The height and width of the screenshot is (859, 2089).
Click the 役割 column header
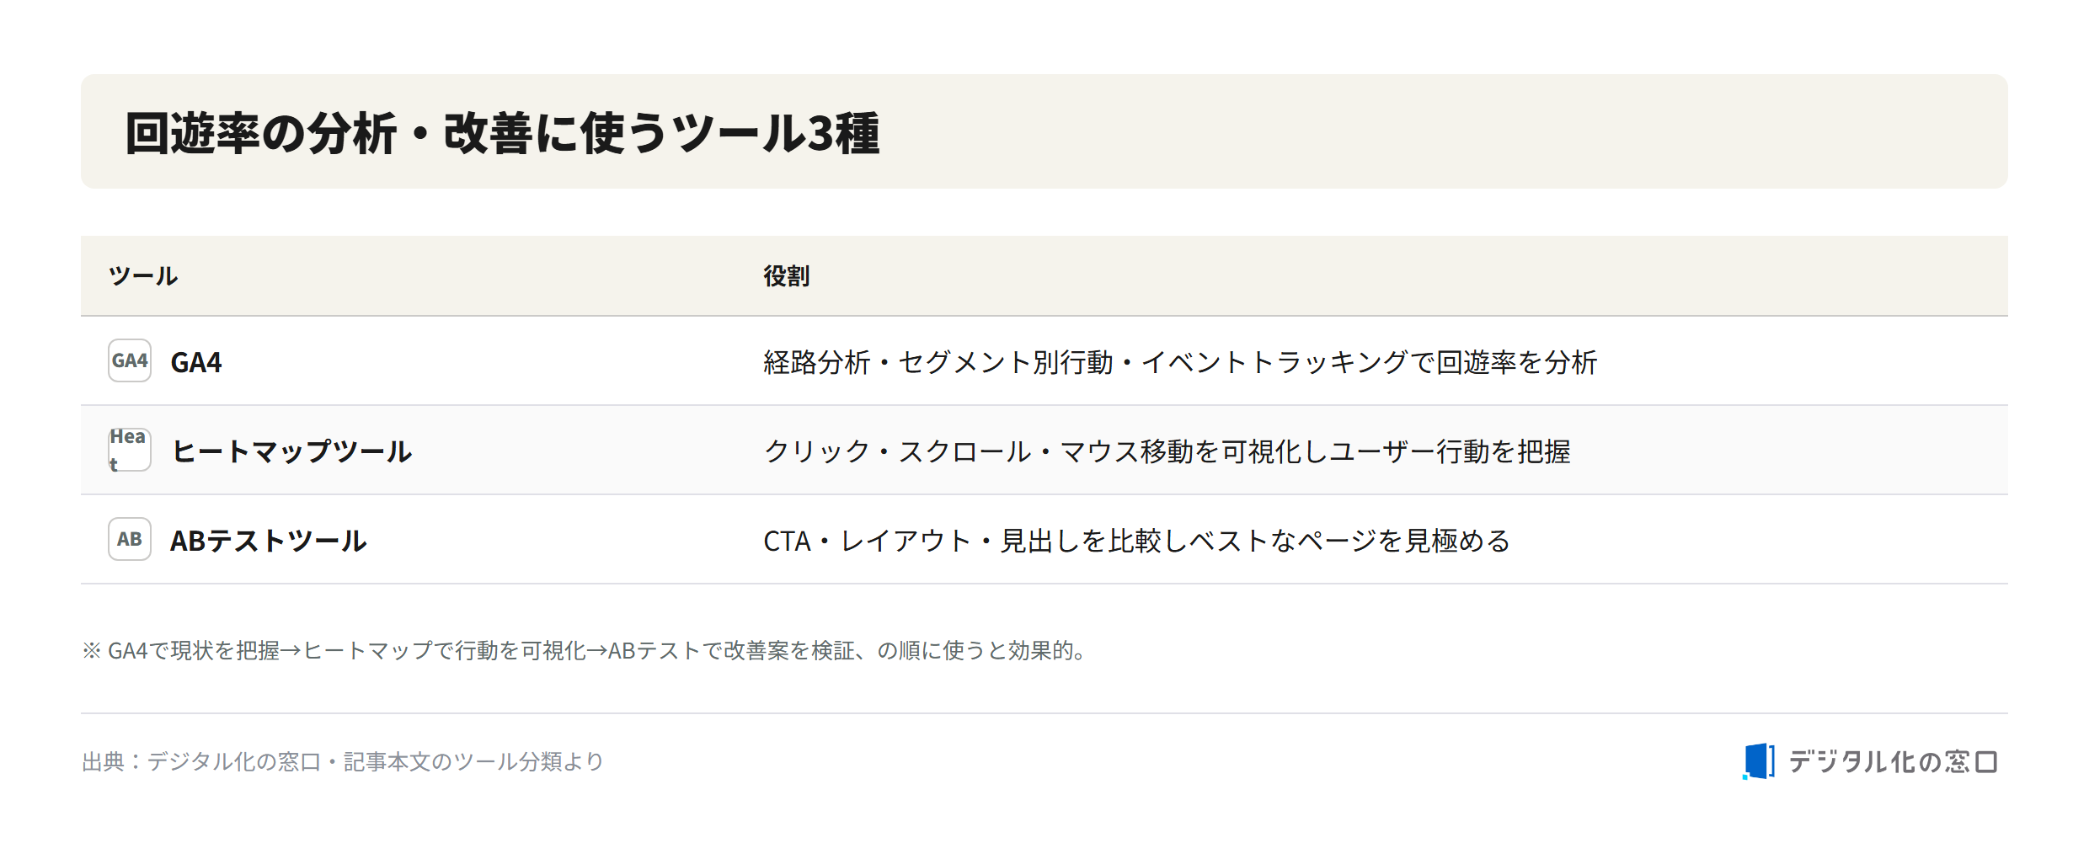[786, 276]
